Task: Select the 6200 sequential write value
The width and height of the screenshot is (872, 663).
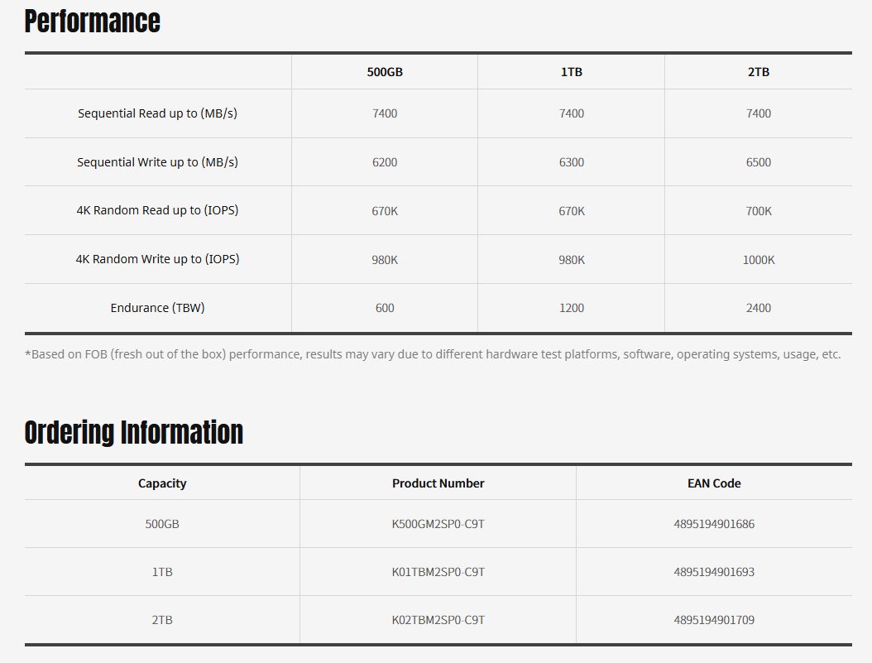Action: tap(385, 162)
